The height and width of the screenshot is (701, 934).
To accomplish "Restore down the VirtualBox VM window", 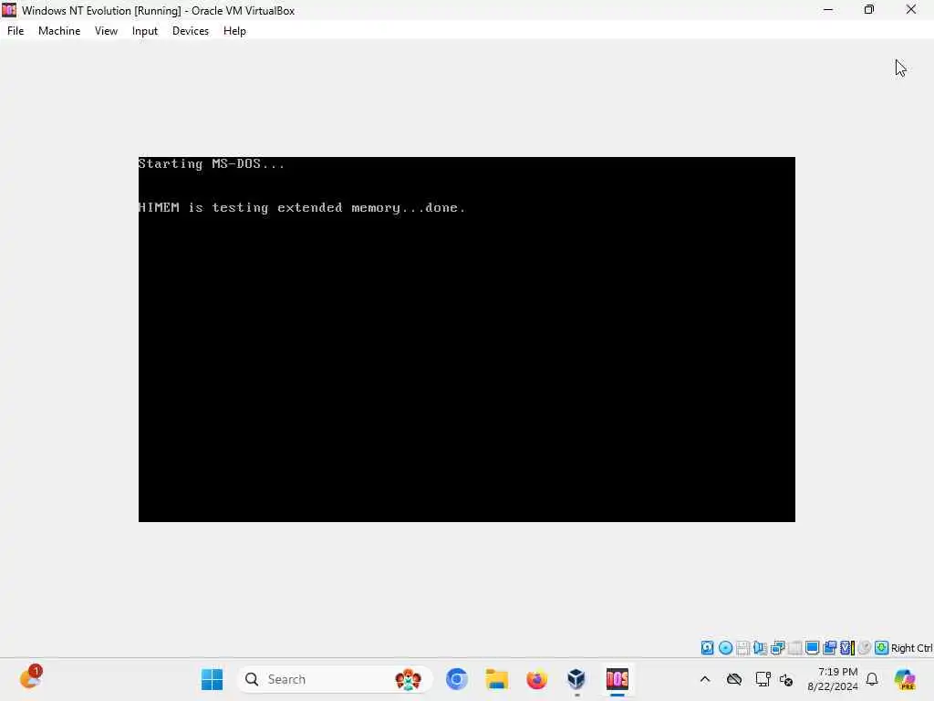I will pos(869,10).
